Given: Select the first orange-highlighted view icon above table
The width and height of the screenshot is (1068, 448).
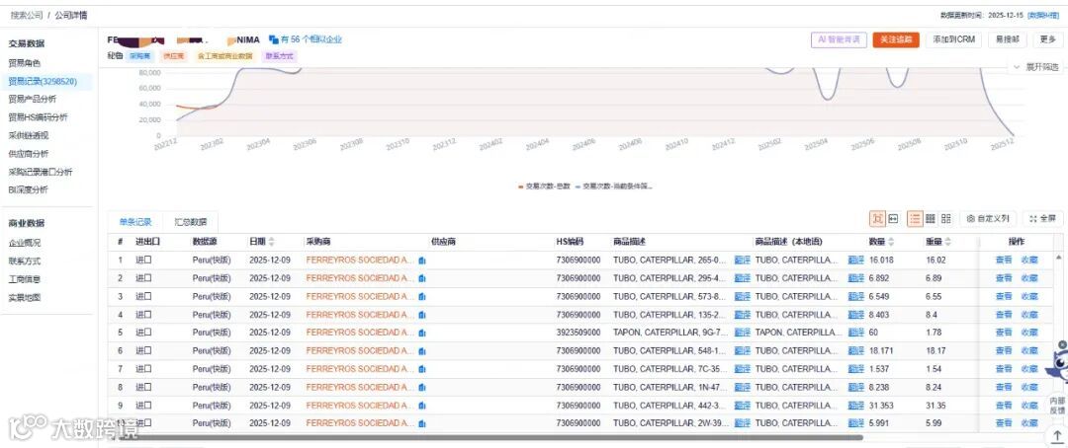Looking at the screenshot, I should tap(877, 218).
